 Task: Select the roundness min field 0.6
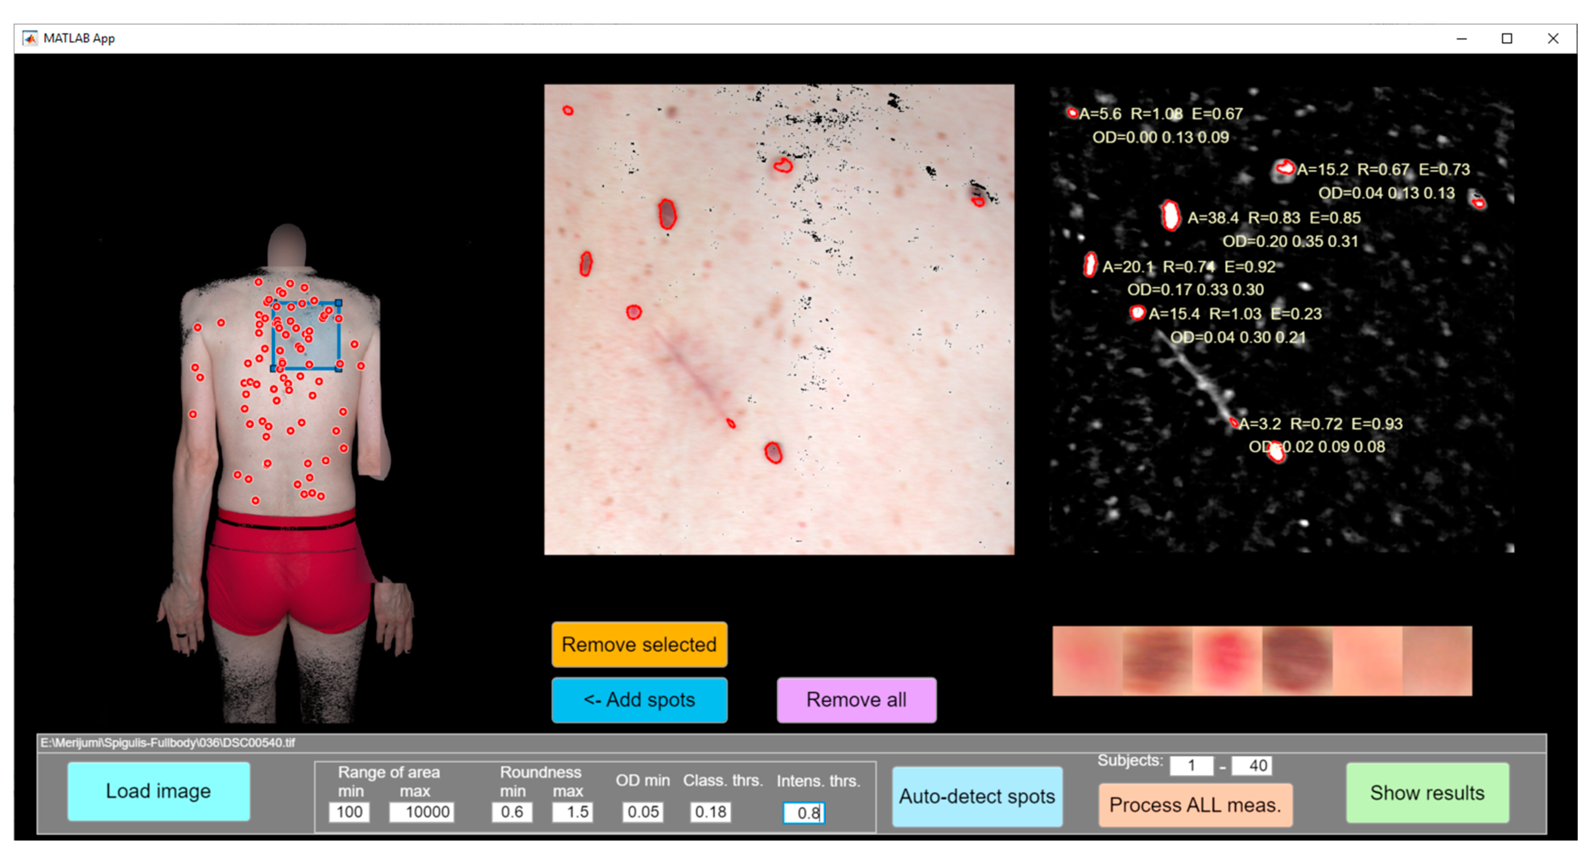coord(512,812)
